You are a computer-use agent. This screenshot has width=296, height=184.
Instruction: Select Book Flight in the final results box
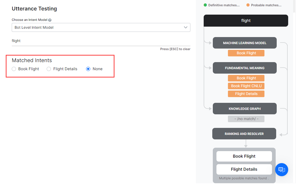click(244, 156)
